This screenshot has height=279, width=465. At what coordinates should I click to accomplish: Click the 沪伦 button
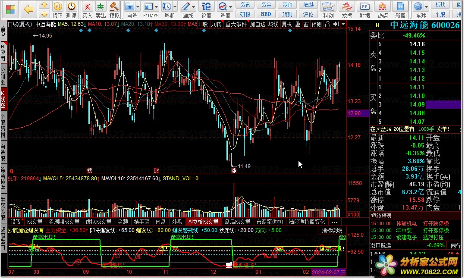point(308,14)
